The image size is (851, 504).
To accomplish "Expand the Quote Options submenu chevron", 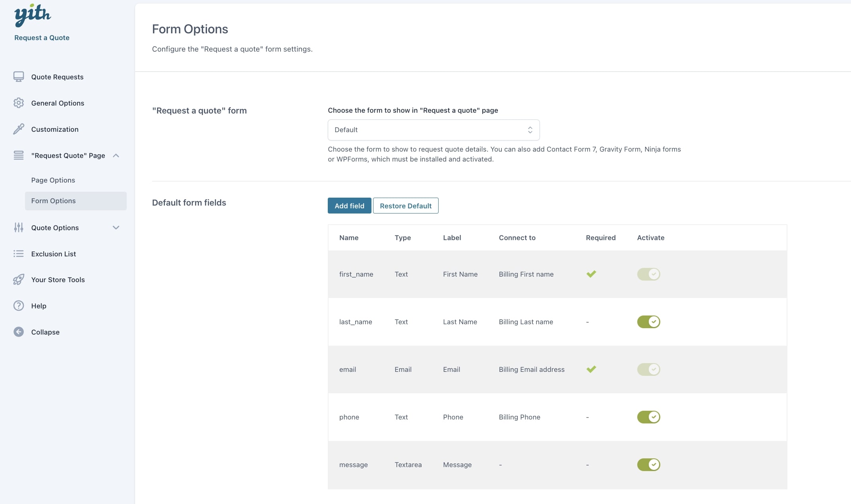I will [x=116, y=227].
